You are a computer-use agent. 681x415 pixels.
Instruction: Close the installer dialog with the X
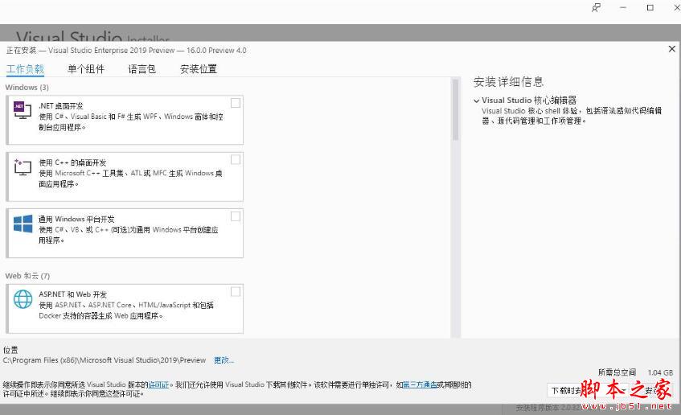(x=672, y=49)
